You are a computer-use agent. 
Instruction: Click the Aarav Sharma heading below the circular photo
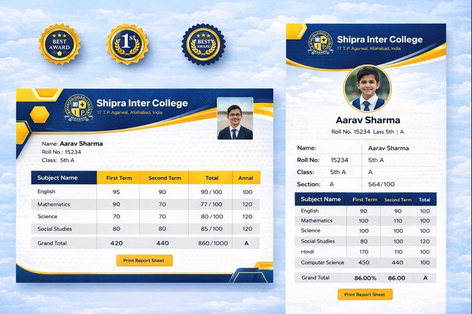(x=368, y=120)
